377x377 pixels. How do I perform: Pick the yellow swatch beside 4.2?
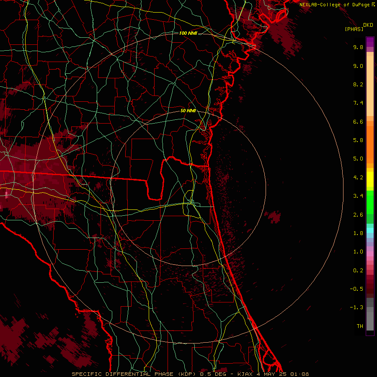[x=370, y=179]
